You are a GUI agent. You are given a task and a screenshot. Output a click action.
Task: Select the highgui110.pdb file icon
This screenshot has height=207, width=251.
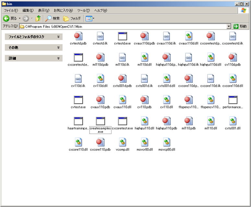[x=166, y=121]
